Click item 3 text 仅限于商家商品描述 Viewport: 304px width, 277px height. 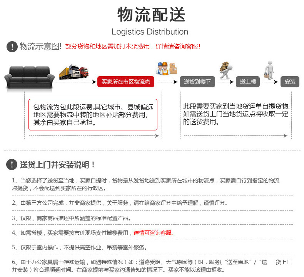(71, 218)
